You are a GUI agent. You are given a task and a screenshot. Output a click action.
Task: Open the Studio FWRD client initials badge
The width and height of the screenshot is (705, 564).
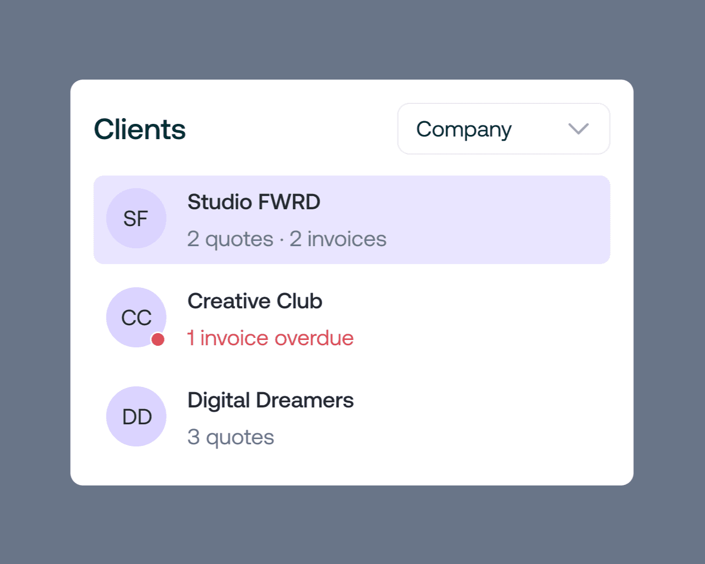tap(136, 218)
